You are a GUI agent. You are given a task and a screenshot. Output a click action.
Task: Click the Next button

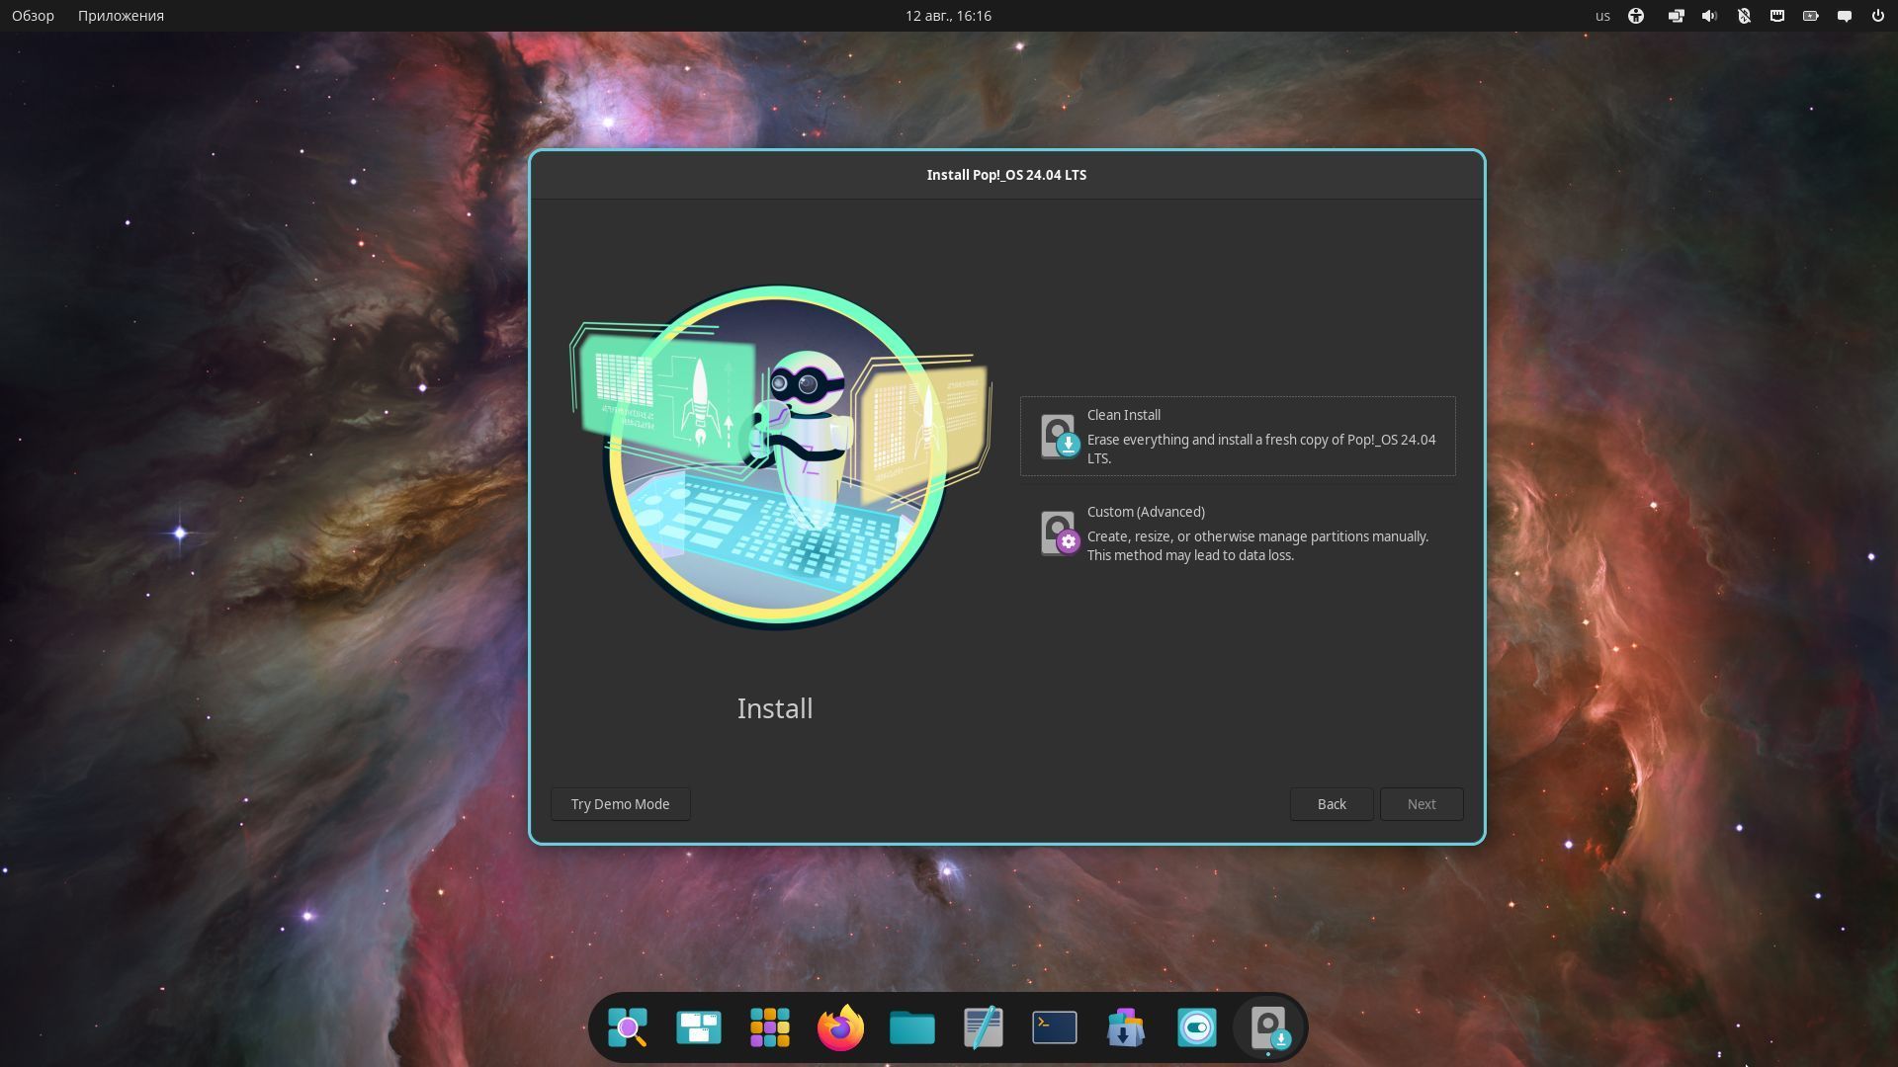1422,804
